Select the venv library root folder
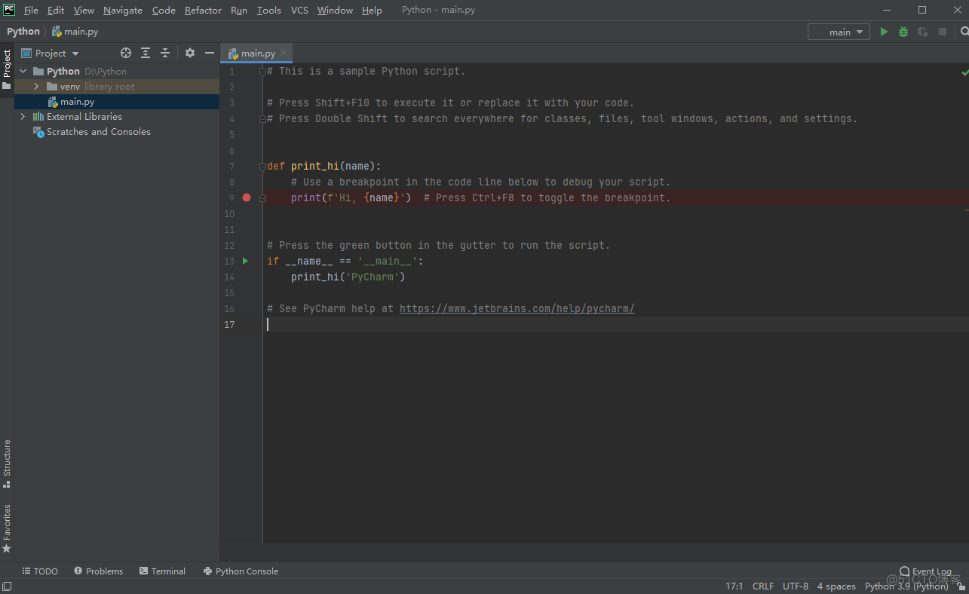The image size is (969, 594). click(x=117, y=86)
